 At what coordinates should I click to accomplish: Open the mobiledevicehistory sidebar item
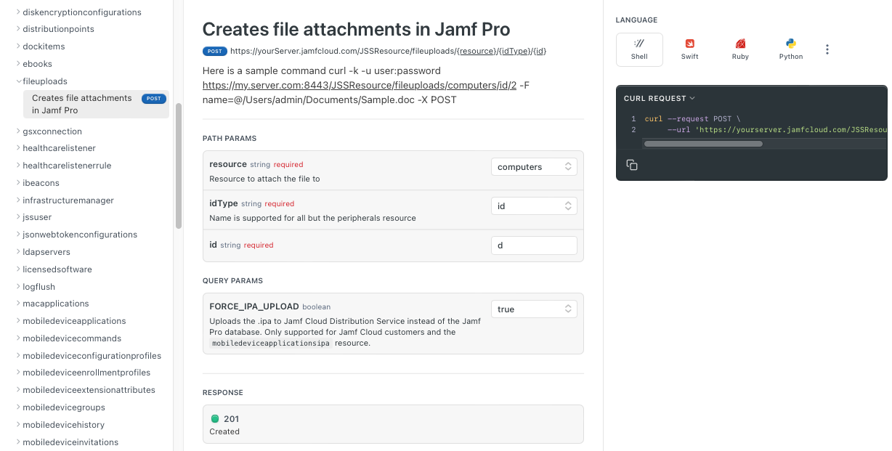pos(64,425)
